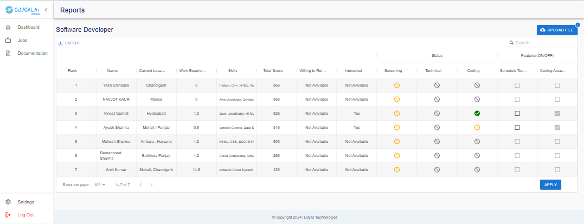Collapse the sidebar with the chevron arrow
This screenshot has width=584, height=224.
click(46, 10)
